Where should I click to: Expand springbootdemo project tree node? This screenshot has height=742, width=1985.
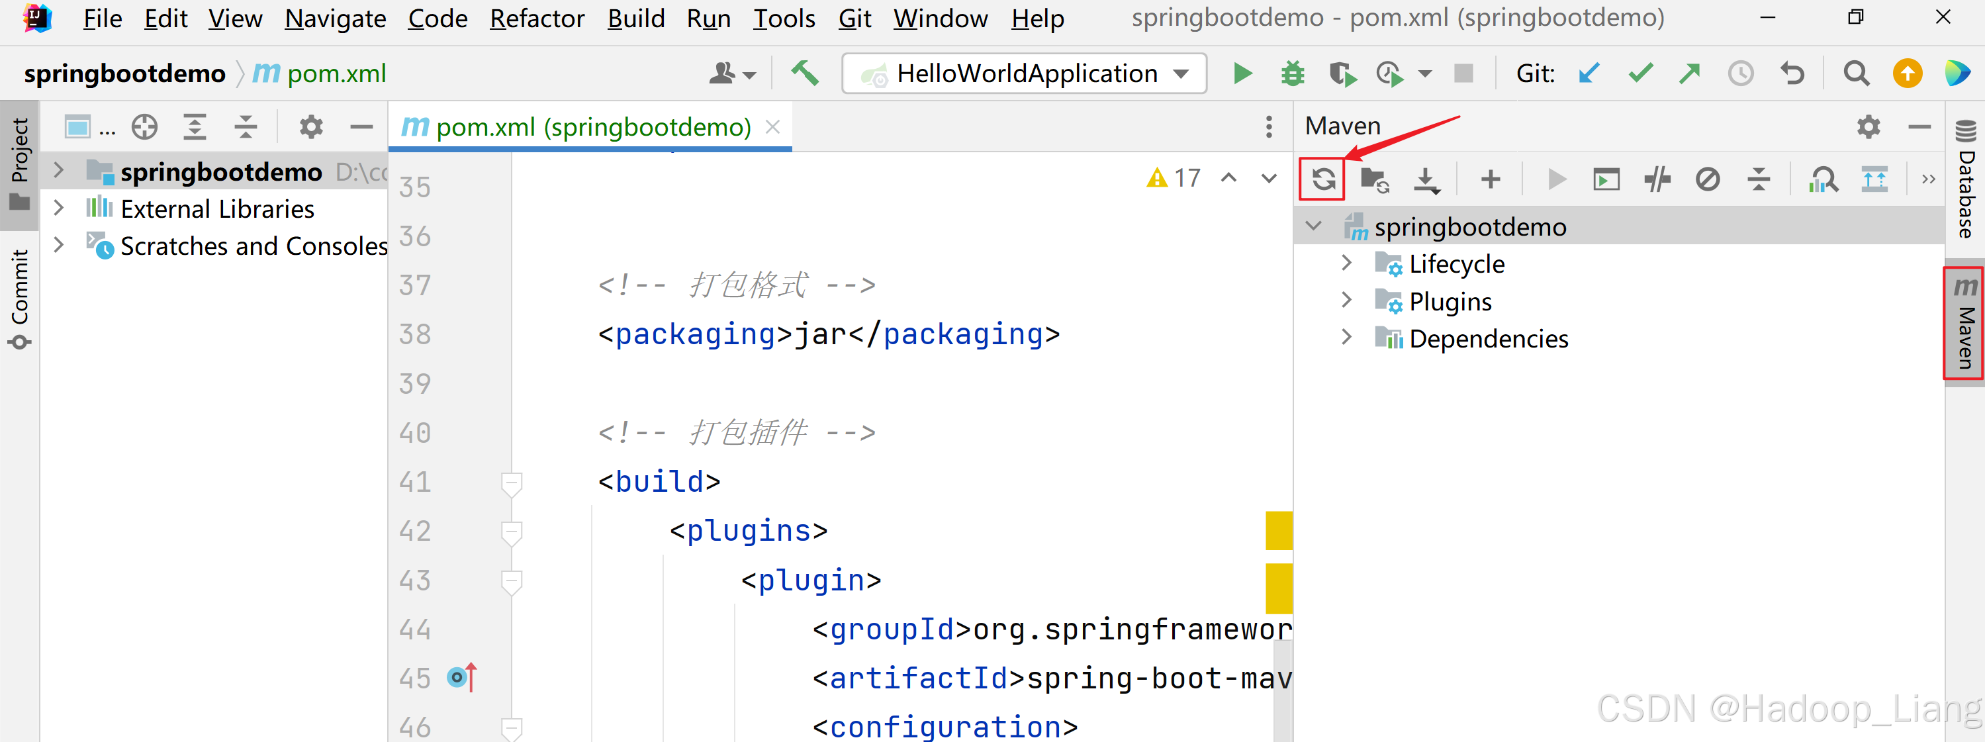[x=58, y=170]
